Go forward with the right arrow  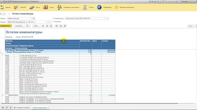coord(4,13)
